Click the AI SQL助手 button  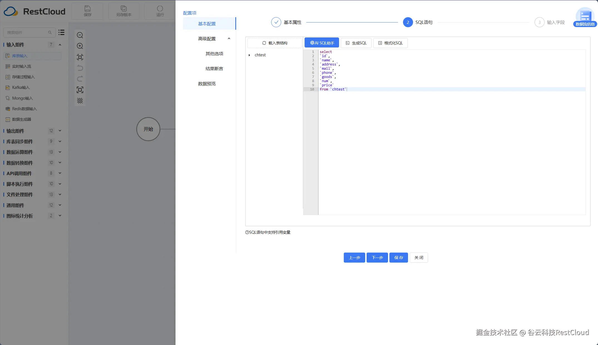point(322,43)
